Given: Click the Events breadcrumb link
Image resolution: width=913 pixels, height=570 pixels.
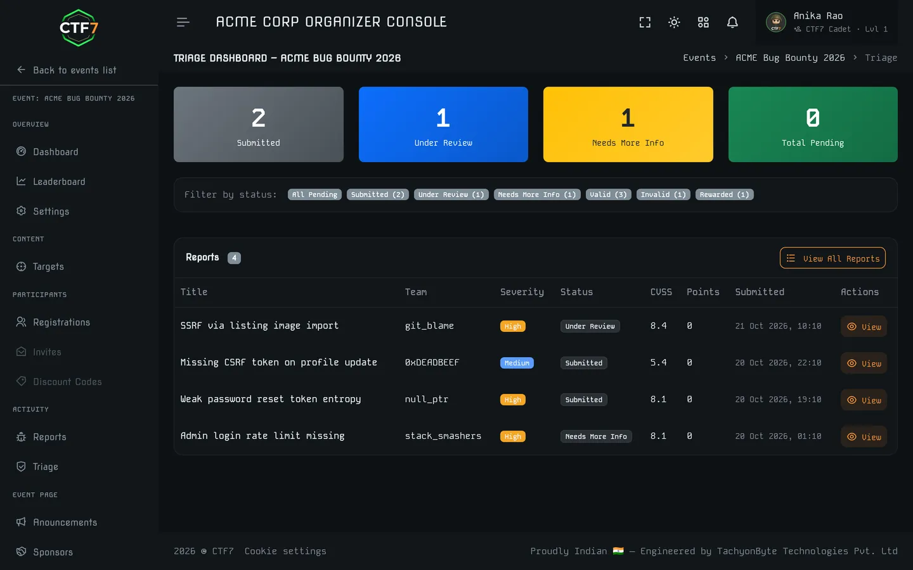Looking at the screenshot, I should pyautogui.click(x=699, y=58).
